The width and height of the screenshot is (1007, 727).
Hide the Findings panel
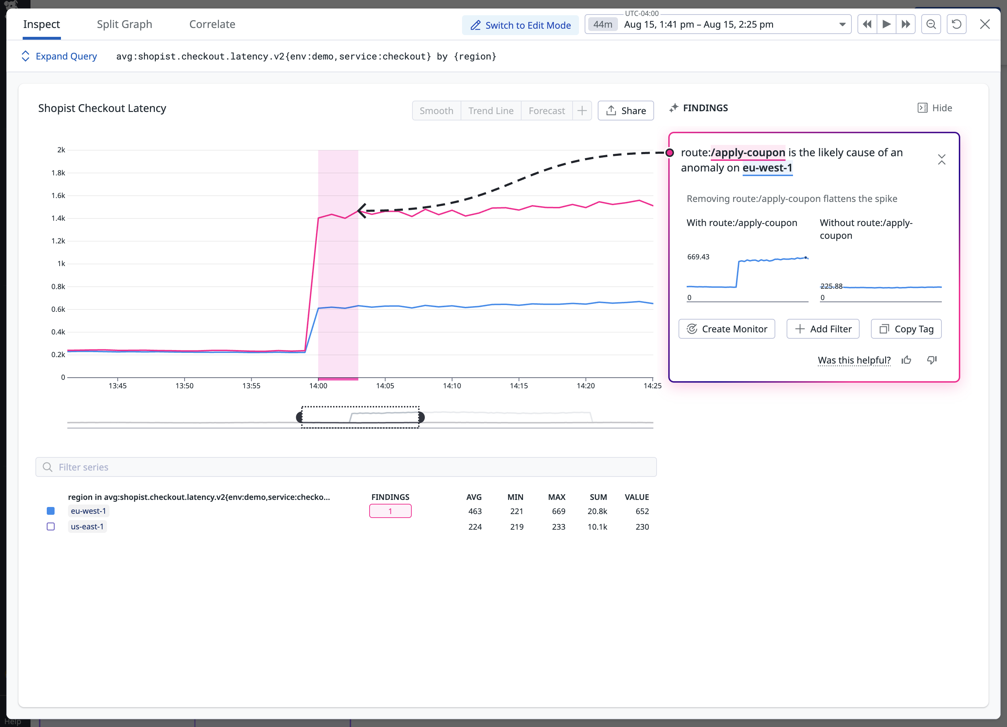point(935,108)
